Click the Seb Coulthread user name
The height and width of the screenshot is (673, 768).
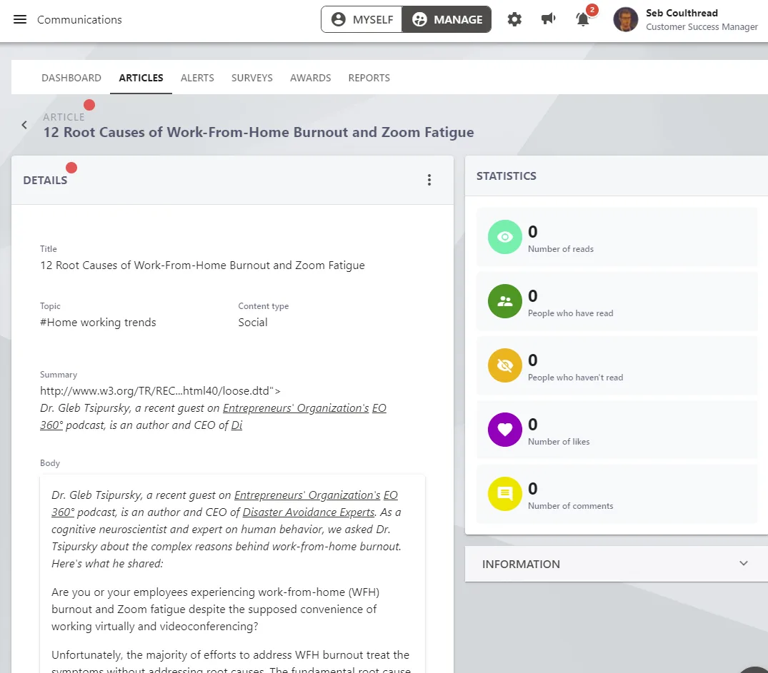click(682, 14)
